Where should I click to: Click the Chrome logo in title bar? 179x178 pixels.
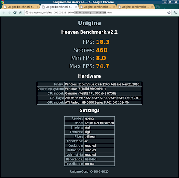(x=3, y=2)
